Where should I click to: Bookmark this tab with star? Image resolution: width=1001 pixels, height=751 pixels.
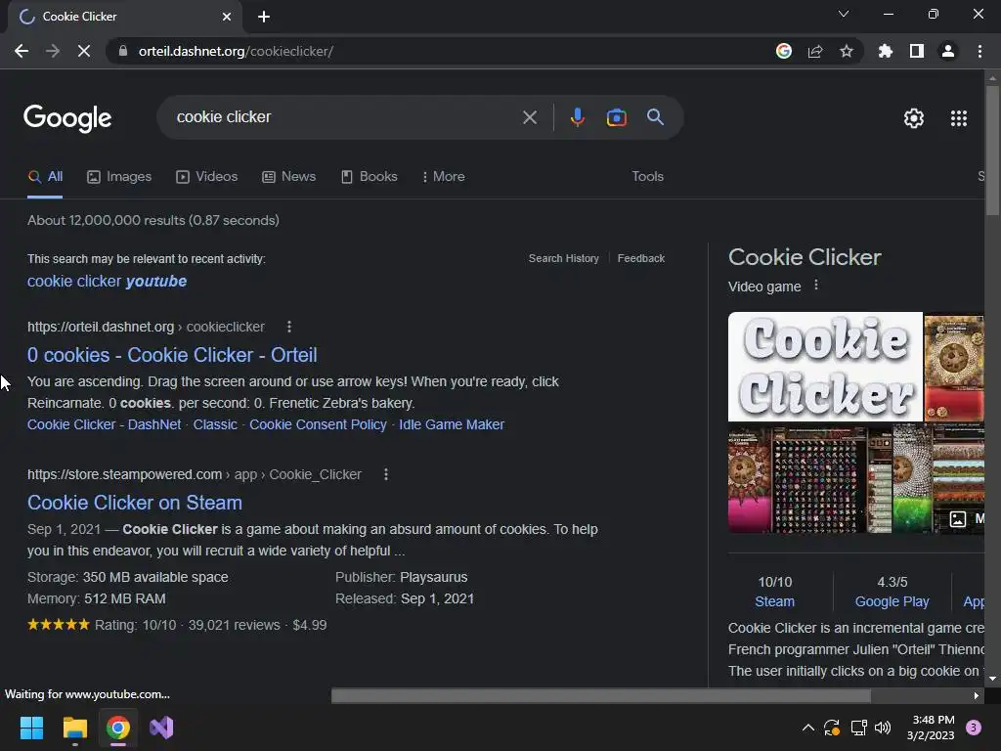pos(847,51)
